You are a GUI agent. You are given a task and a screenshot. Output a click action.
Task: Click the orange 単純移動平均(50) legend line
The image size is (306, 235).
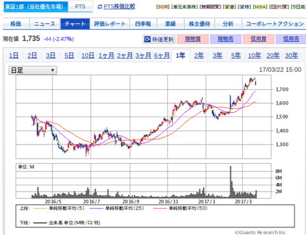point(160,208)
